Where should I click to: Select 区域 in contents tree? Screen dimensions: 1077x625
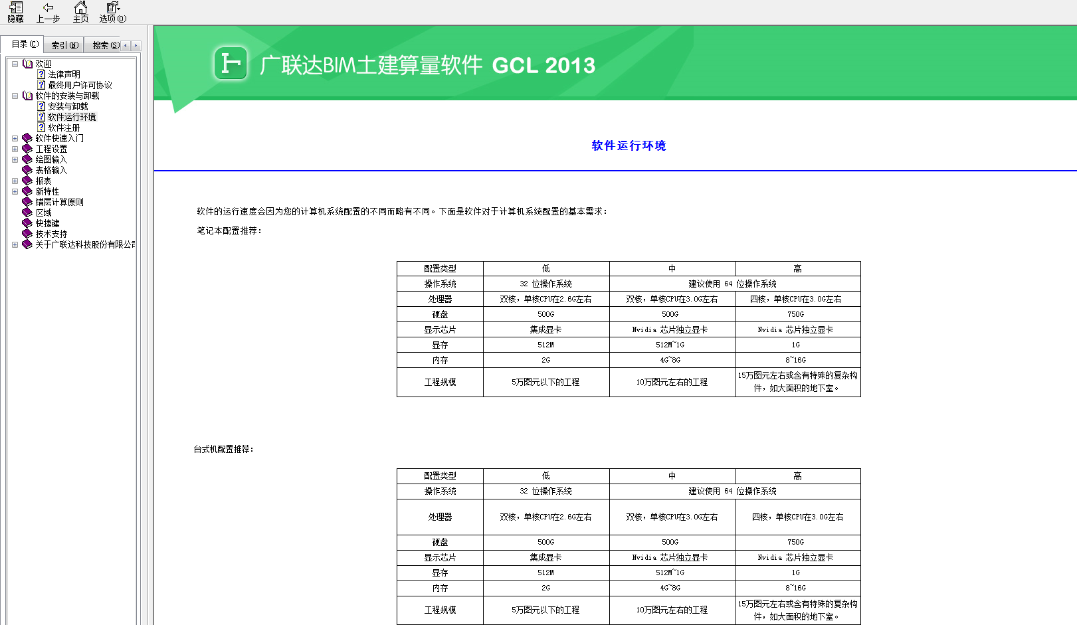coord(43,213)
